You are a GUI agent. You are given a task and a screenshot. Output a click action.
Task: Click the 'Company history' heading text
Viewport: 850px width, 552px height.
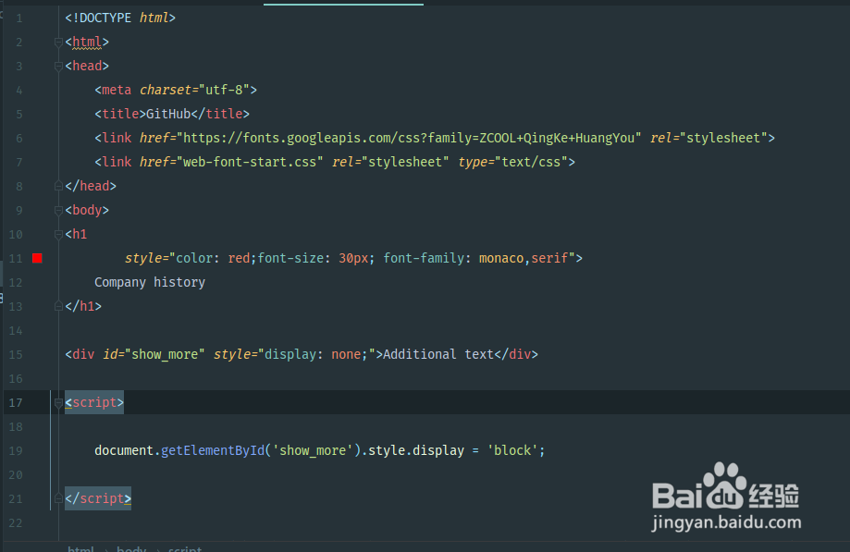150,282
